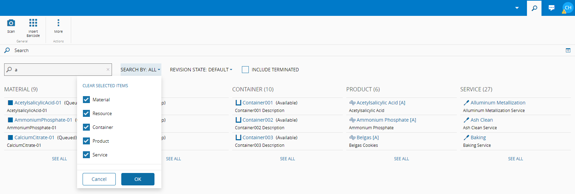Open the Container001 result link
Screen dimensions: 575x194
(x=257, y=103)
